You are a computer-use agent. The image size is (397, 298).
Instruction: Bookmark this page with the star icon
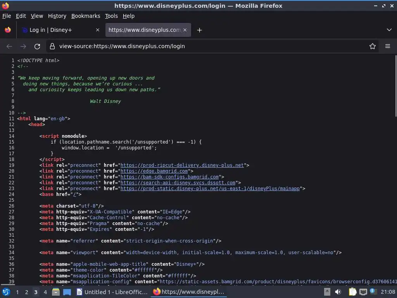pos(373,46)
